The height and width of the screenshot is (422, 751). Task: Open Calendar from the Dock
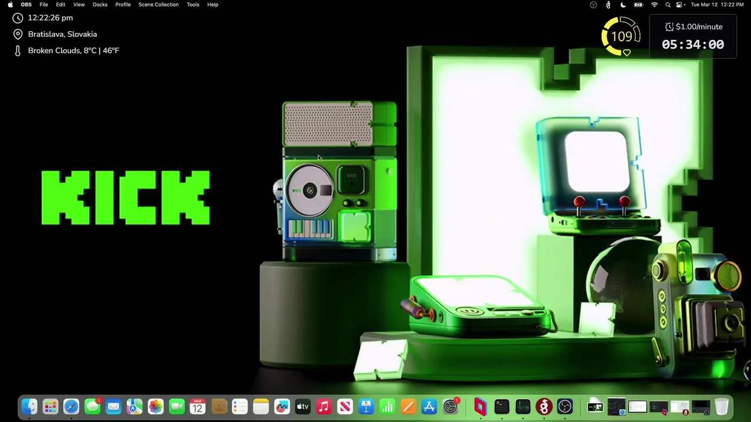(x=198, y=406)
